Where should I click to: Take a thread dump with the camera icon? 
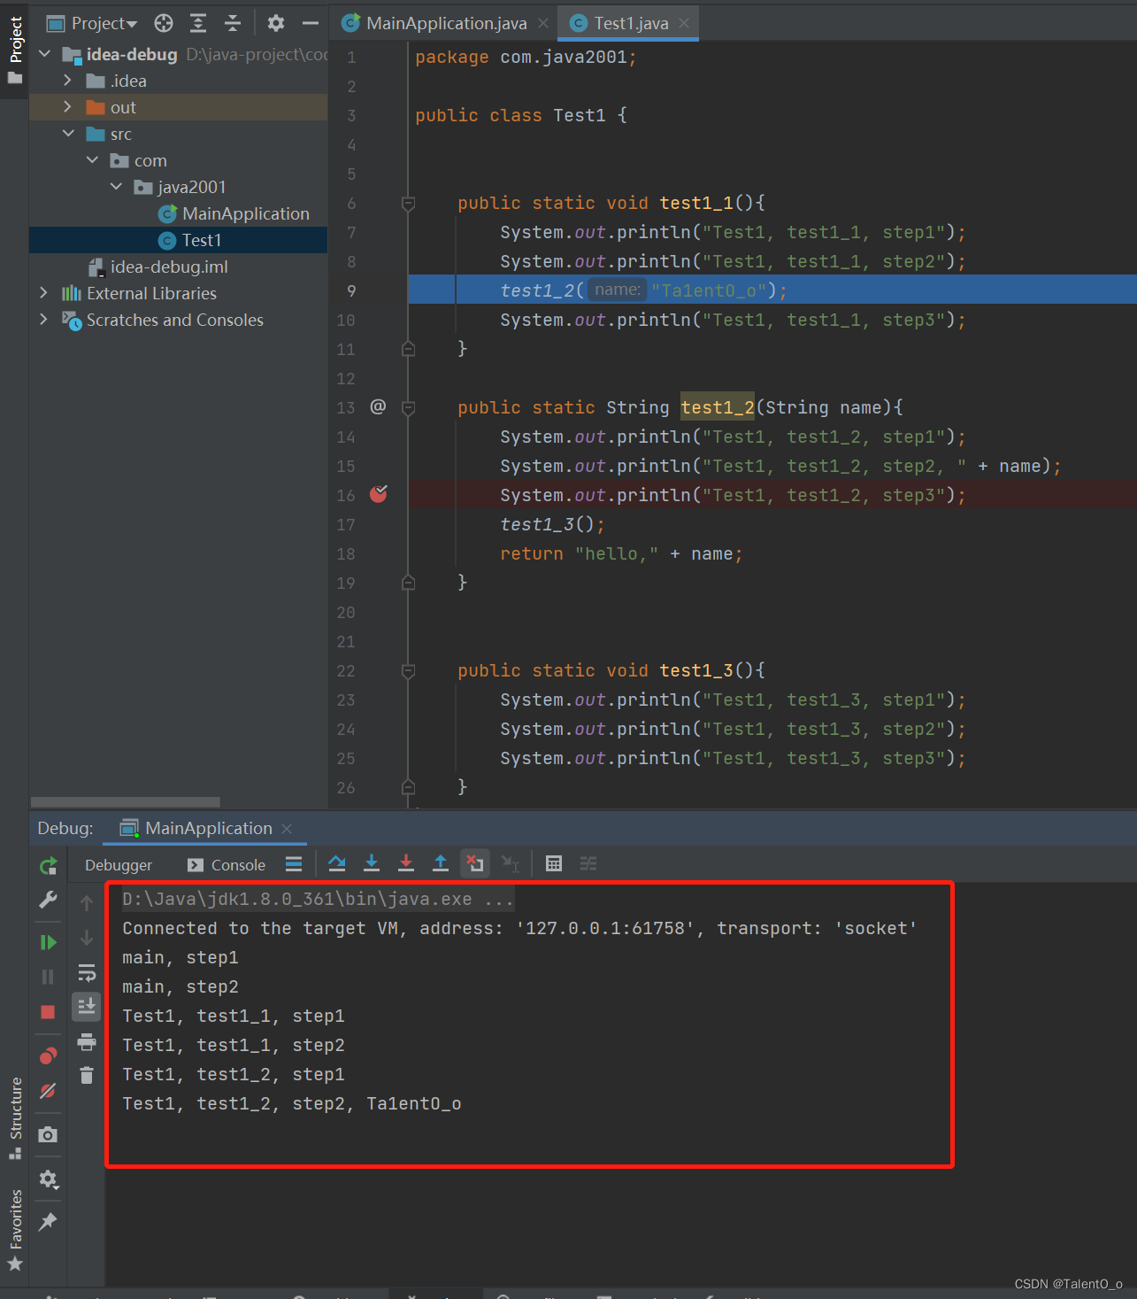point(49,1134)
